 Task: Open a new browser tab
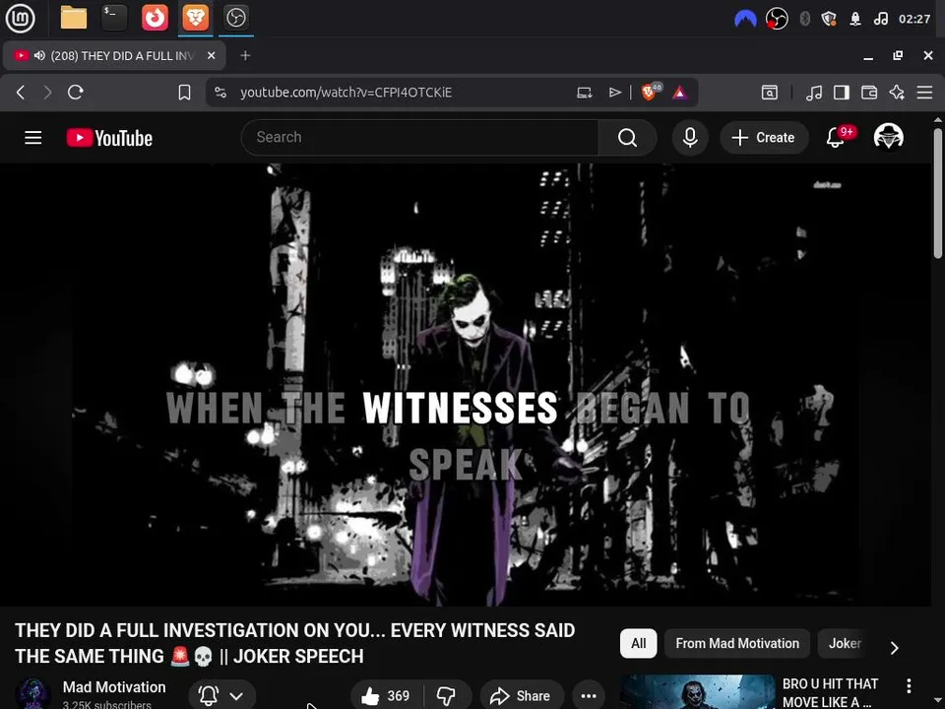[x=245, y=55]
